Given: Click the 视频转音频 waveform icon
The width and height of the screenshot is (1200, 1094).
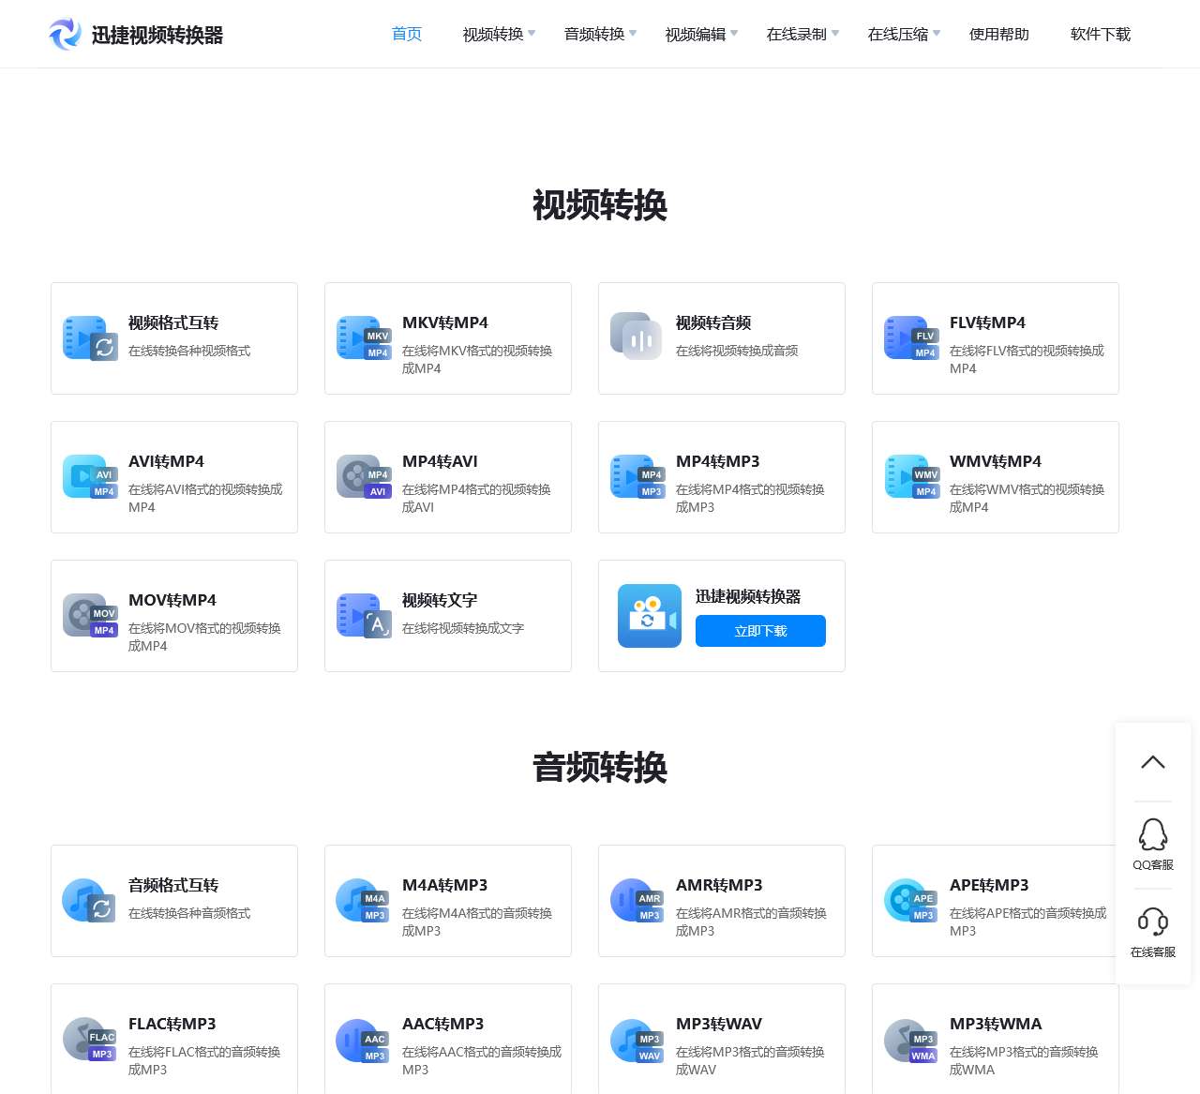Looking at the screenshot, I should point(637,337).
